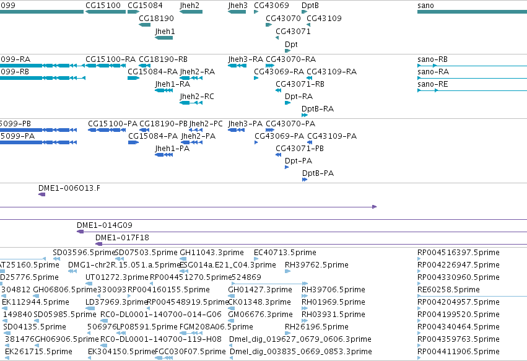Click the CG43069 gene label
This screenshot has width=527, height=361.
271,6
